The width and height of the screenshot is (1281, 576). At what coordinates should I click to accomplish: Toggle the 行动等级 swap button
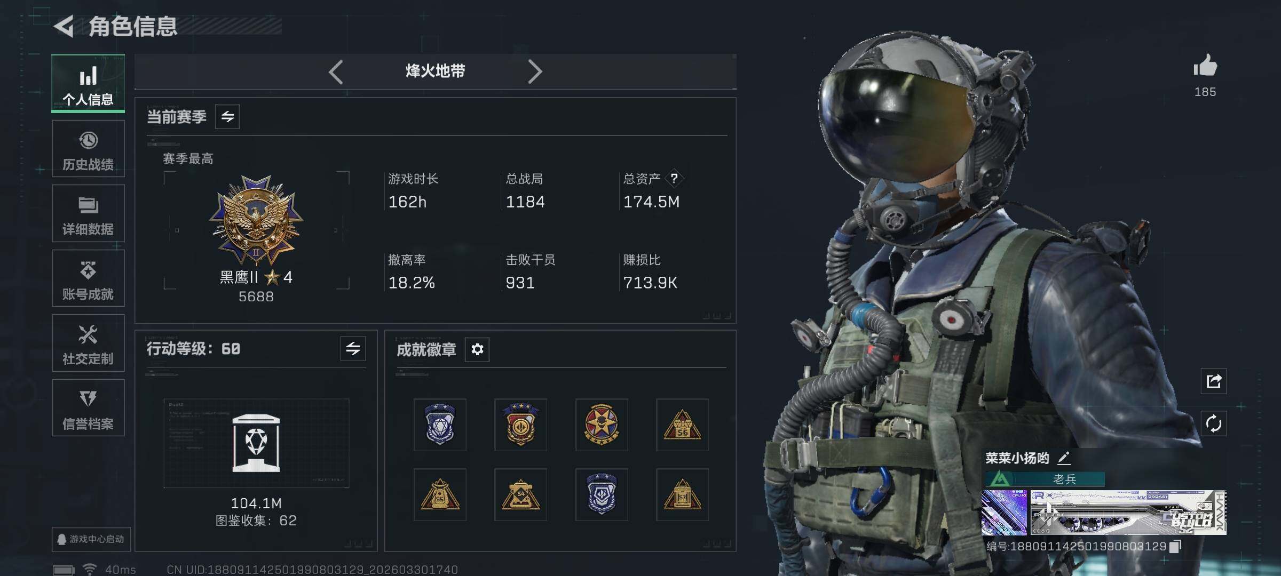[x=353, y=349]
